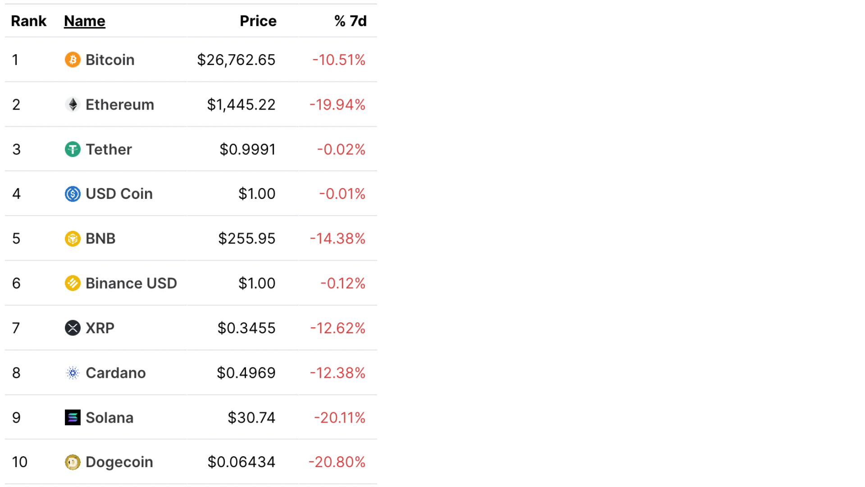The height and width of the screenshot is (487, 865).
Task: Click the Rank column header
Action: pos(28,21)
